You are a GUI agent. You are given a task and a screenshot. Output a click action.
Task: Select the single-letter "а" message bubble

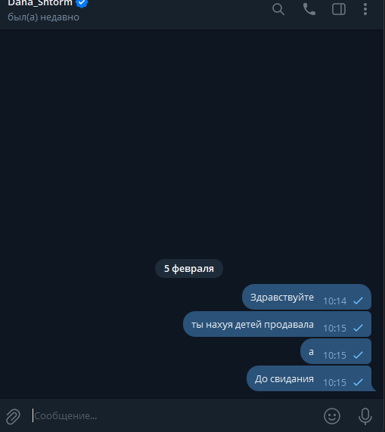click(336, 351)
